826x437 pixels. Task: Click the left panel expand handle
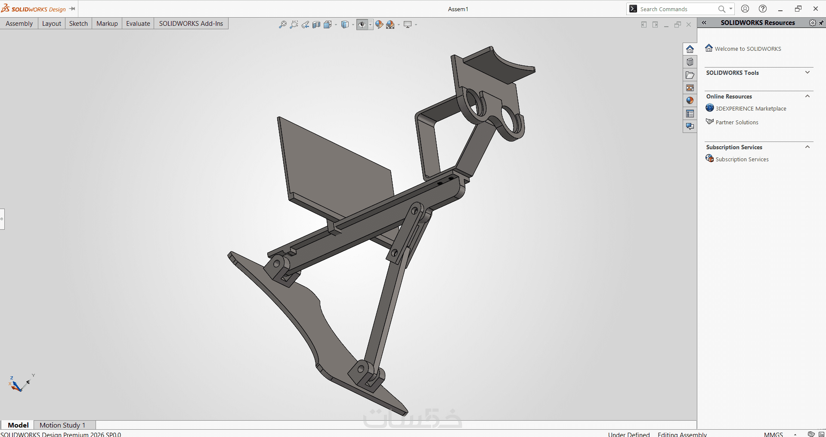click(2, 219)
